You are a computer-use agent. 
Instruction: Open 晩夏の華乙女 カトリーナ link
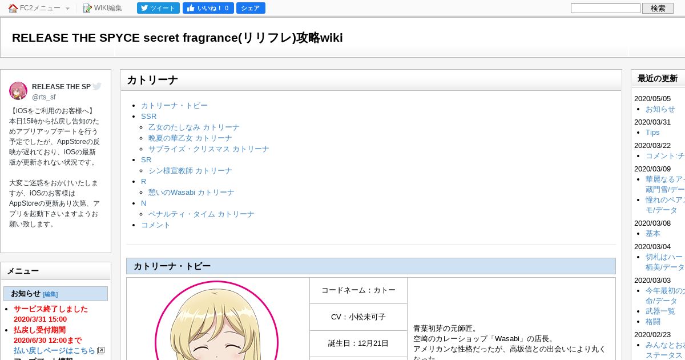(190, 138)
